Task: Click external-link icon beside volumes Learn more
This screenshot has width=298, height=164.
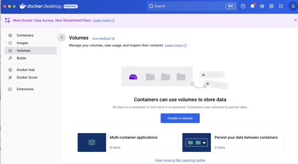Action: [185, 45]
